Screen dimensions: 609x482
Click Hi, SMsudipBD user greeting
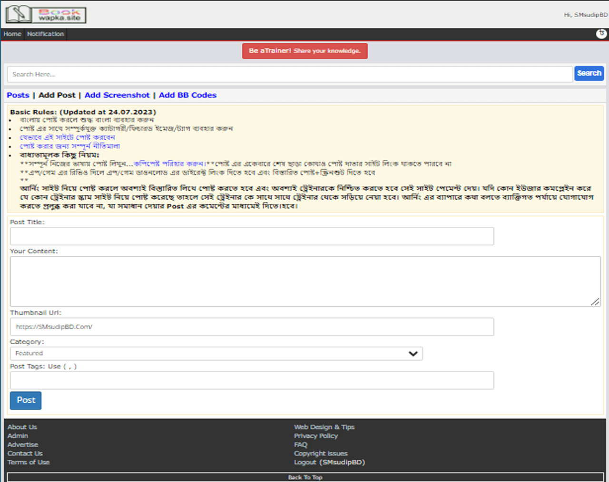(x=586, y=15)
